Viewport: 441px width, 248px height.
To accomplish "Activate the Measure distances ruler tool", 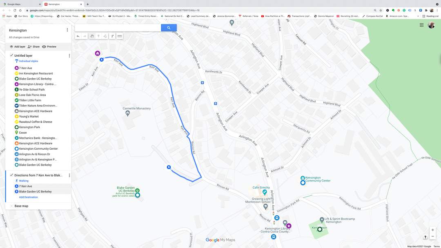I will [120, 36].
